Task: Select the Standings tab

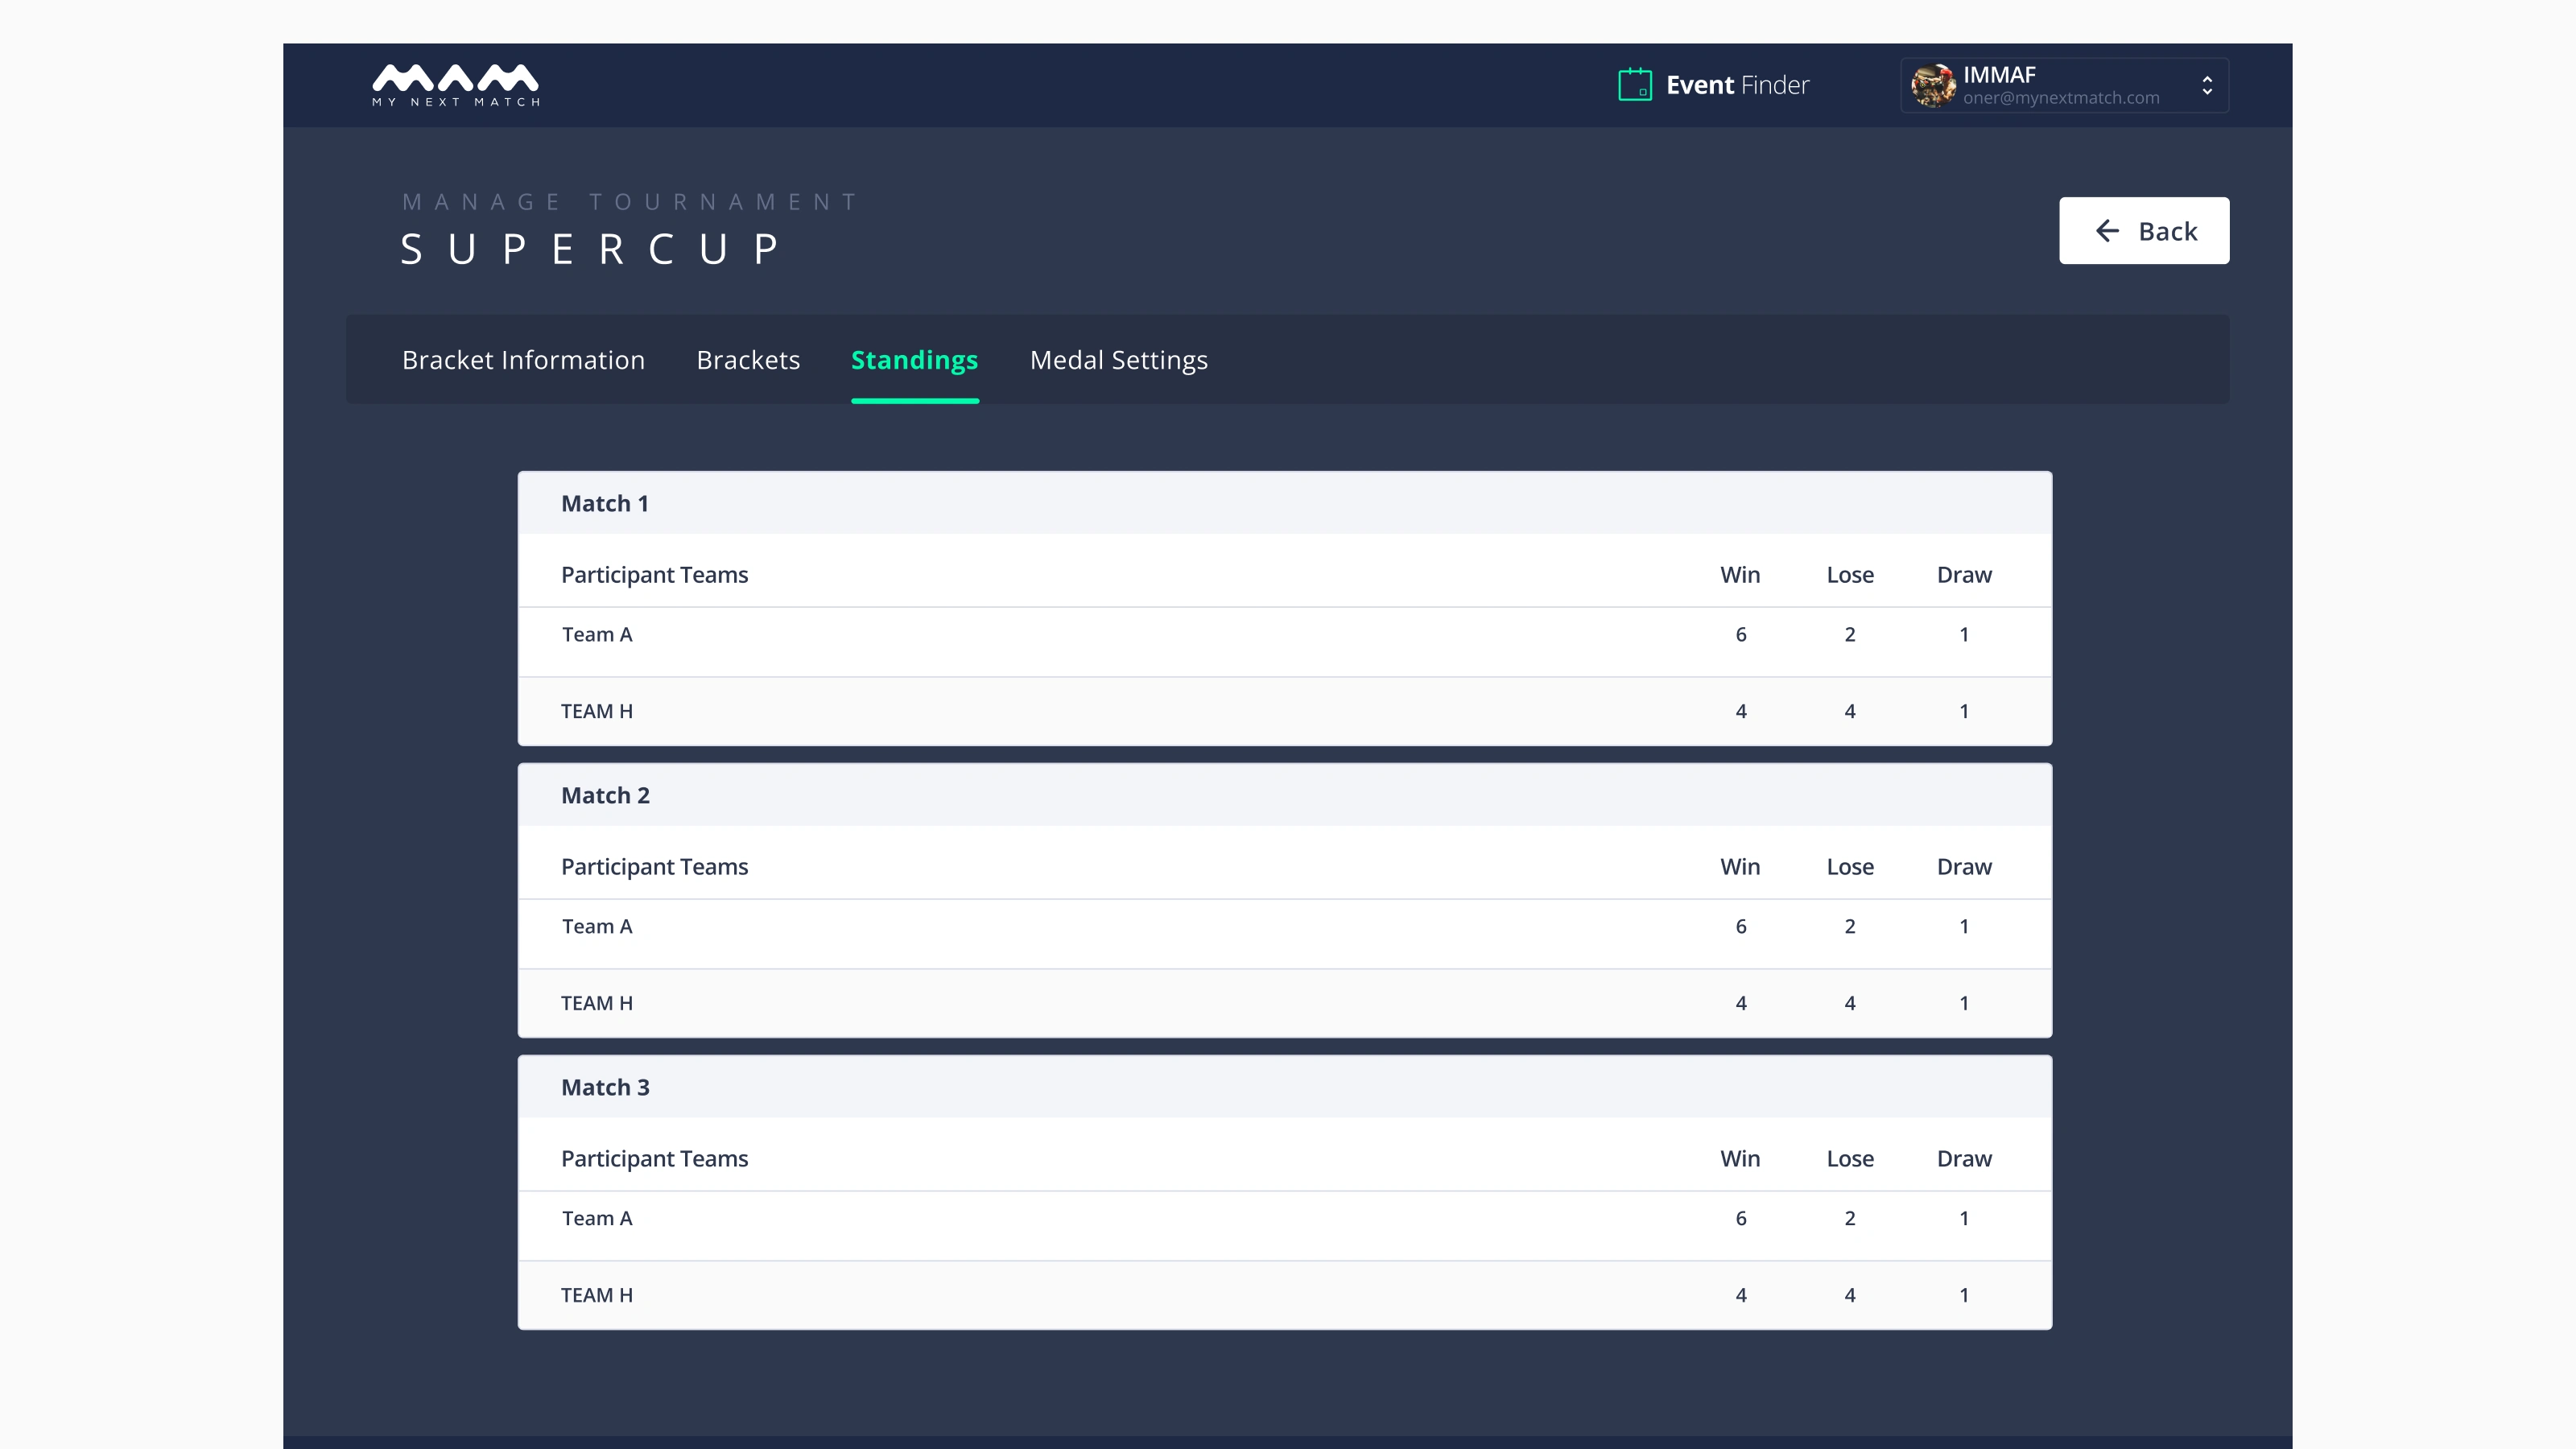Action: 914,360
